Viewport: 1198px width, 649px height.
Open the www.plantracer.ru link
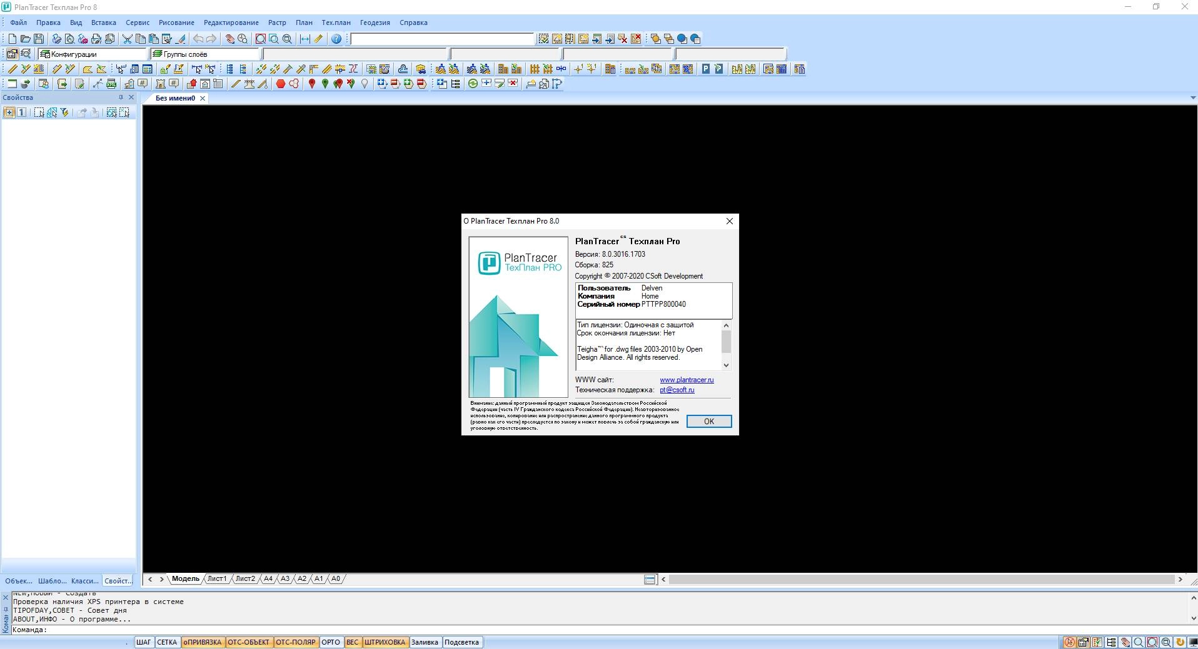pos(687,380)
